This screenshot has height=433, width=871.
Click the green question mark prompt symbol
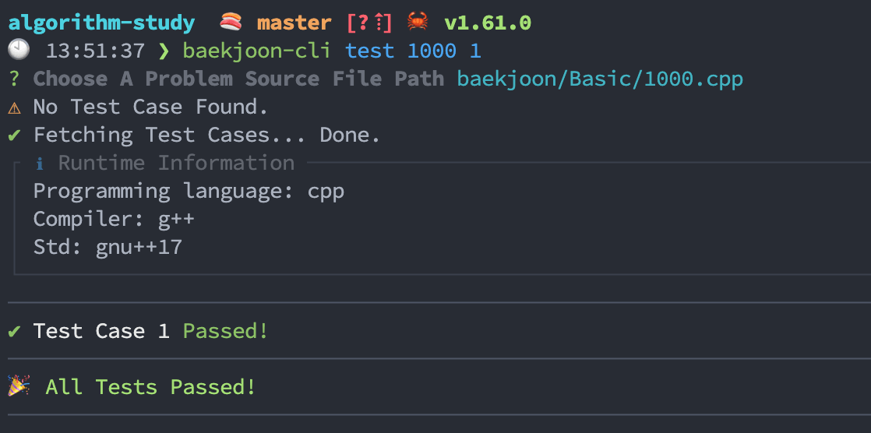click(15, 79)
